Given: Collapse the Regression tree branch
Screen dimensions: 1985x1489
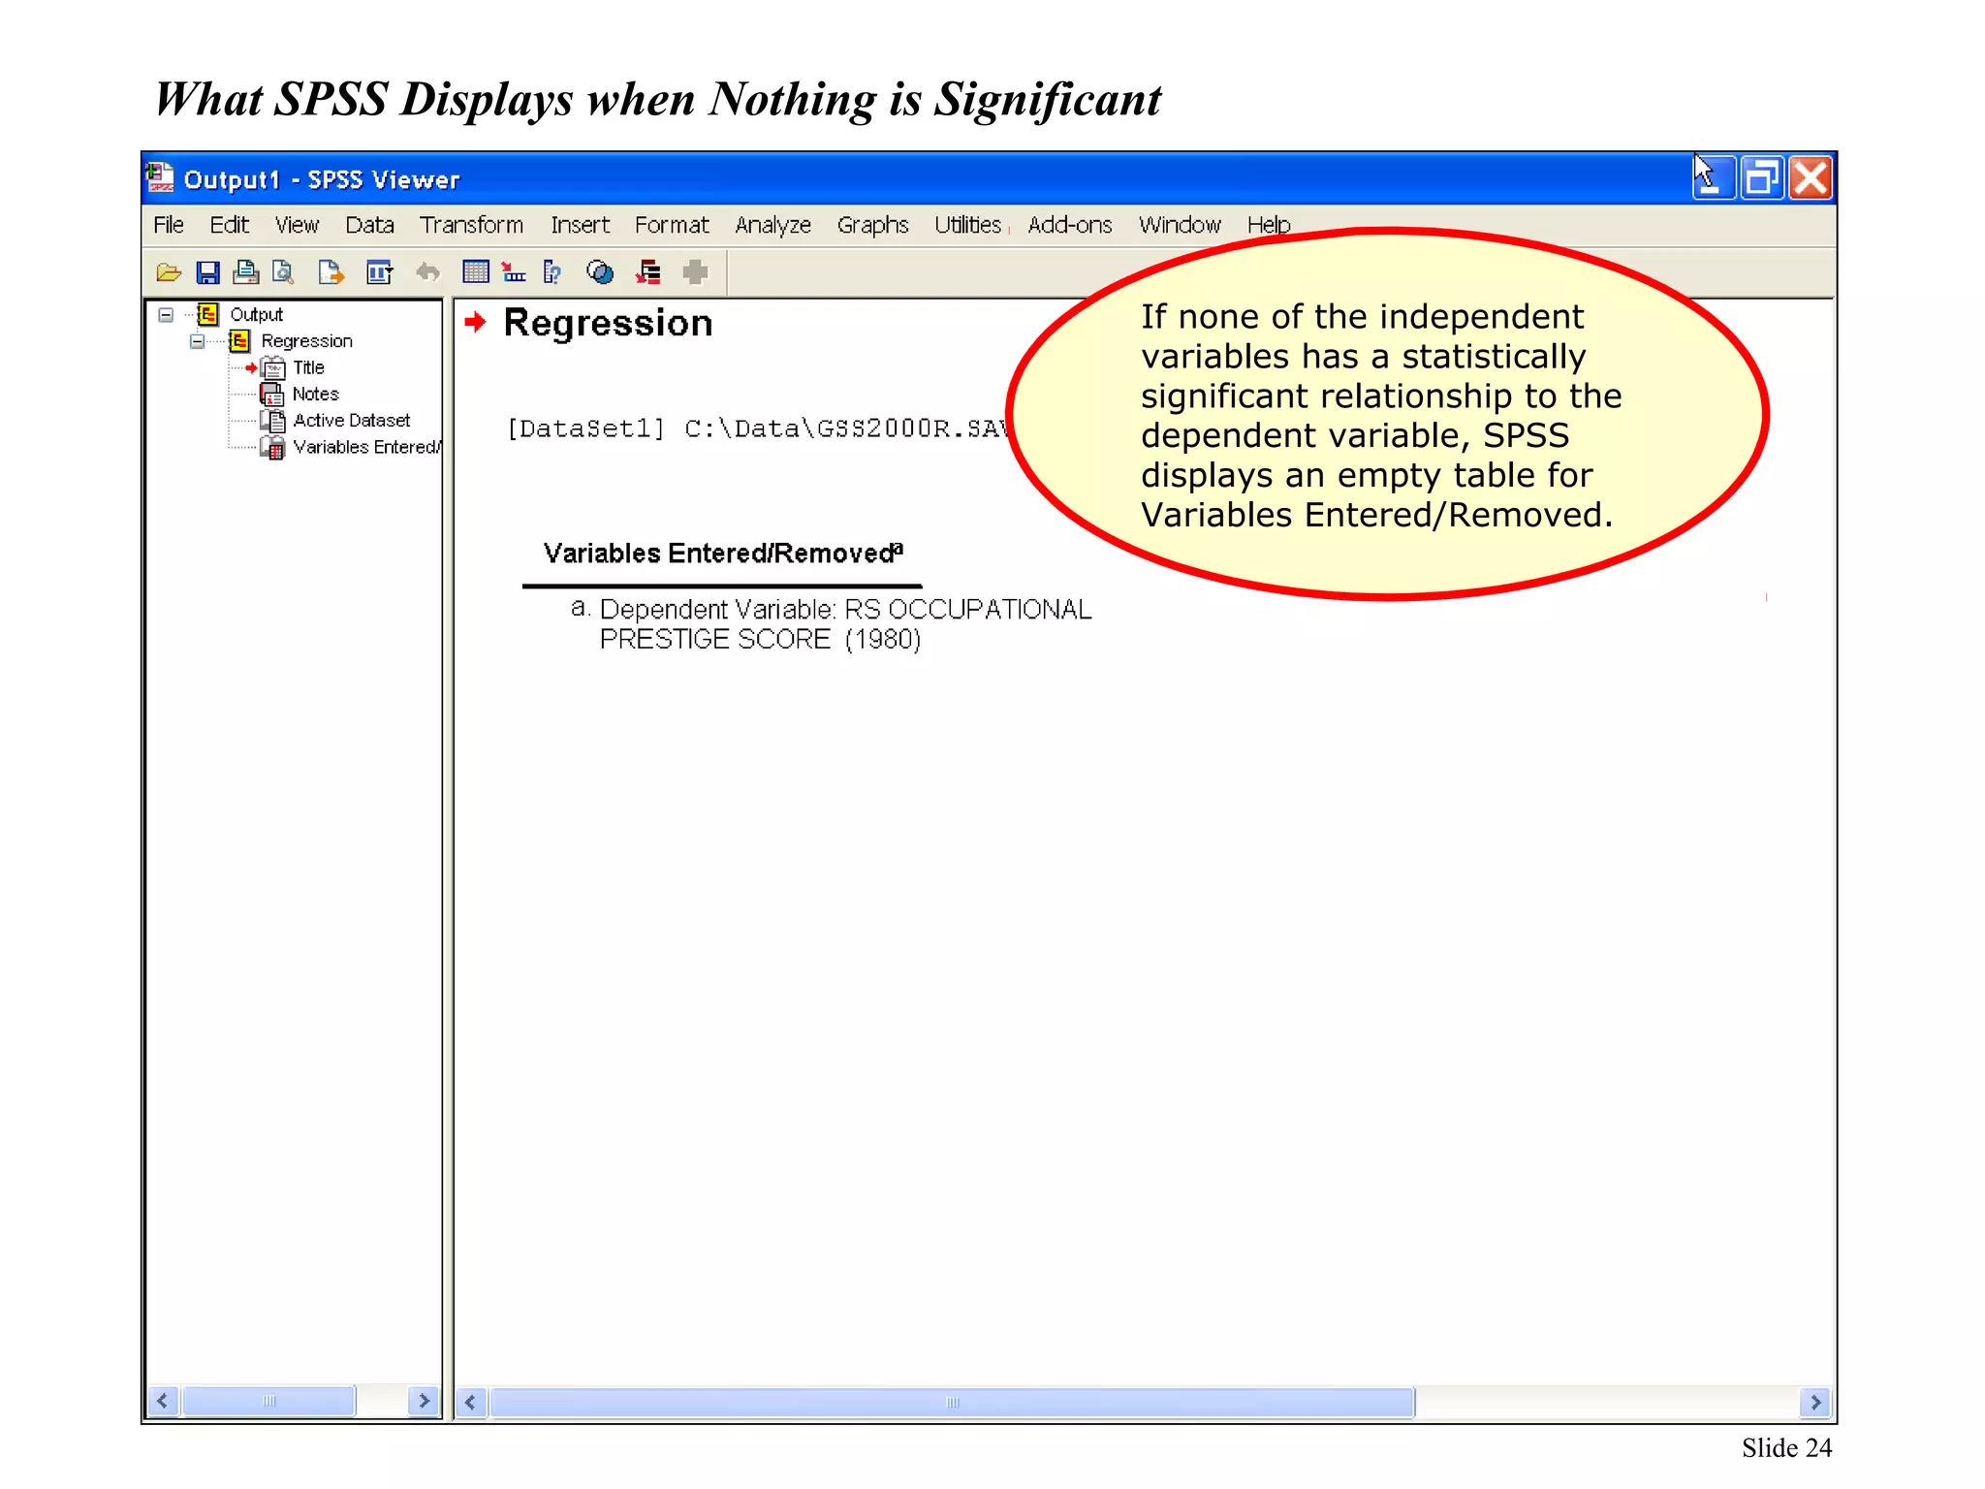Looking at the screenshot, I should pyautogui.click(x=197, y=341).
